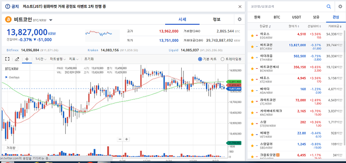Select the XTZ/KRW market name
The width and height of the screenshot is (346, 163).
(266, 82)
